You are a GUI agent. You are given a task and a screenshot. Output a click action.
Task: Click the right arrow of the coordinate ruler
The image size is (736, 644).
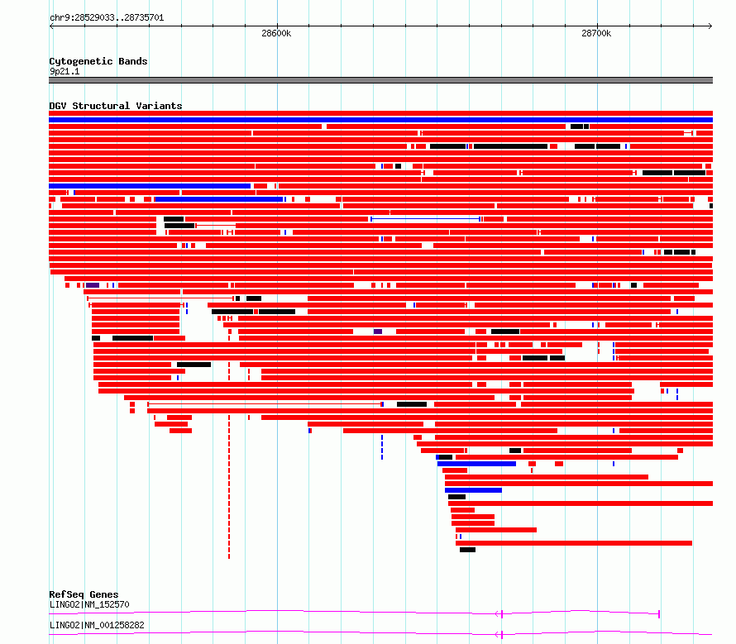click(x=710, y=26)
